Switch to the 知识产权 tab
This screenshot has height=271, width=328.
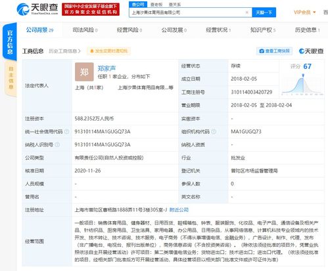click(x=263, y=30)
